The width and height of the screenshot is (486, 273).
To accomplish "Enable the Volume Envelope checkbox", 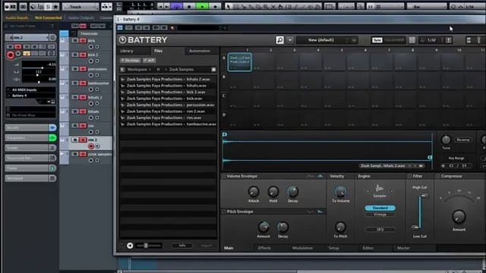I will click(x=223, y=176).
